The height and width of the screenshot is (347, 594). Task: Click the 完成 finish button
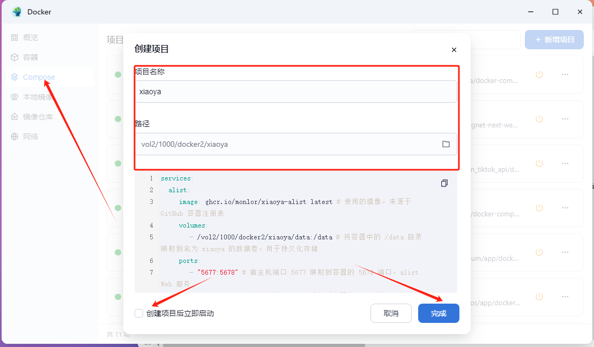[438, 313]
